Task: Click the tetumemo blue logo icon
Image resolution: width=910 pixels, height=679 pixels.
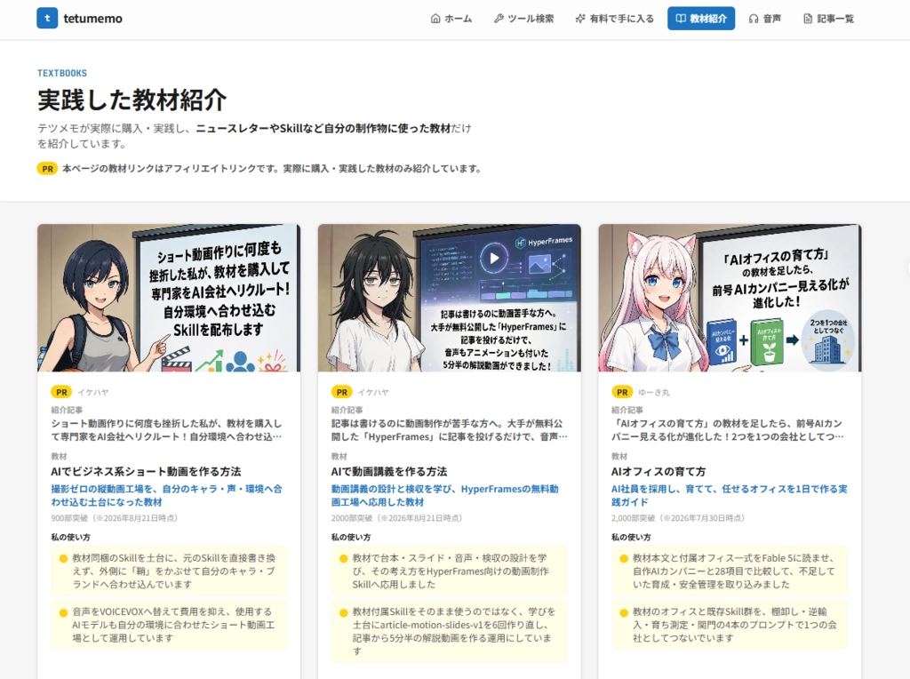Action: [47, 18]
